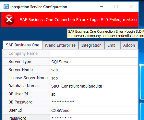Click the red error X icon
Image resolution: width=144 pixels, height=120 pixels.
[9, 19]
